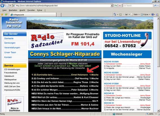Click the Add to Favorites icon

[x=6, y=14]
